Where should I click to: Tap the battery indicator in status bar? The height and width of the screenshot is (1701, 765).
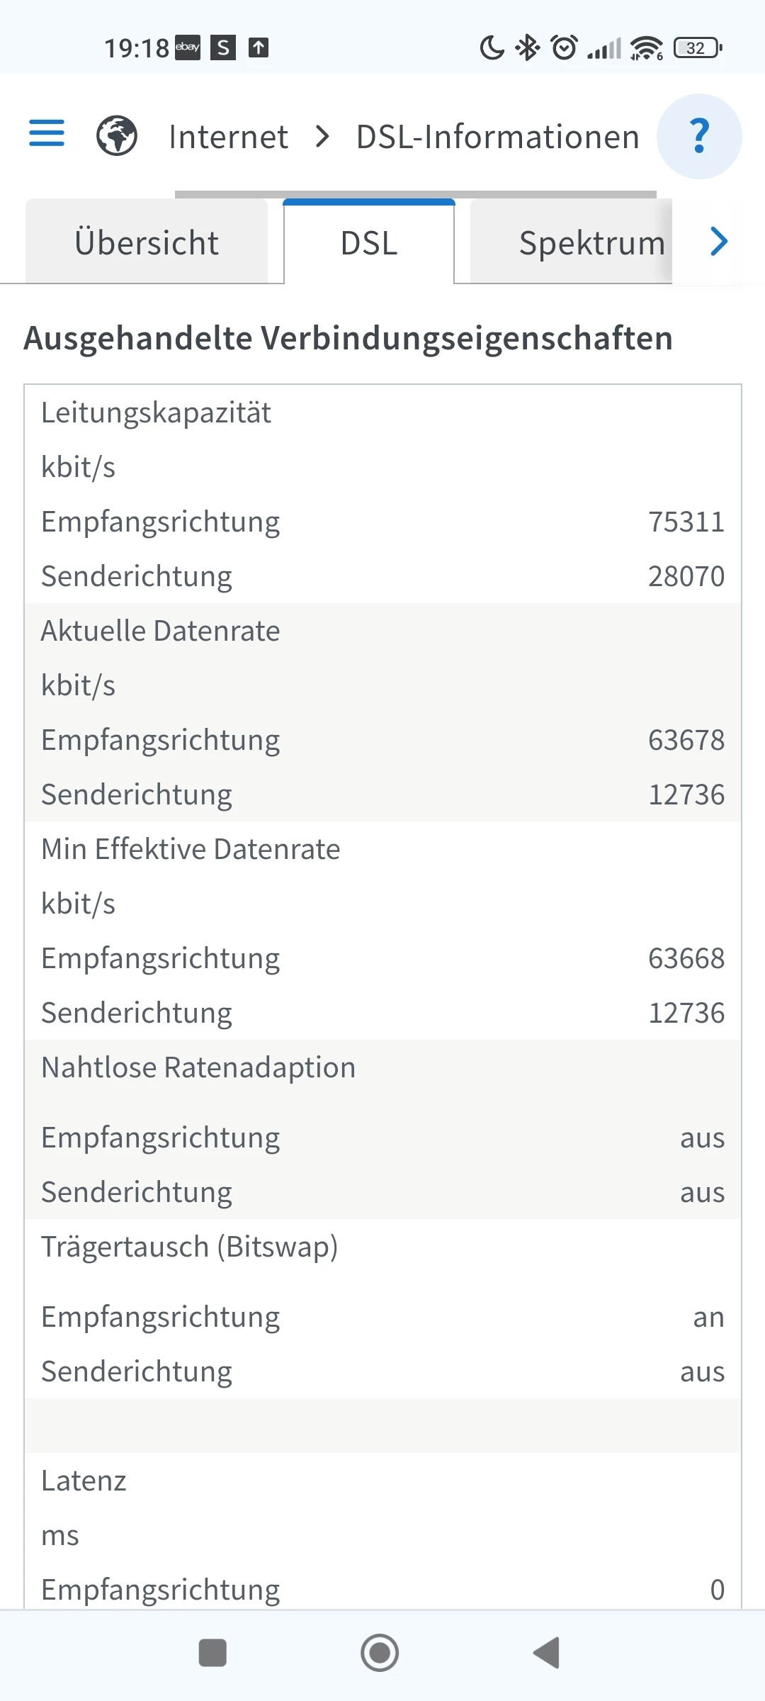(698, 48)
